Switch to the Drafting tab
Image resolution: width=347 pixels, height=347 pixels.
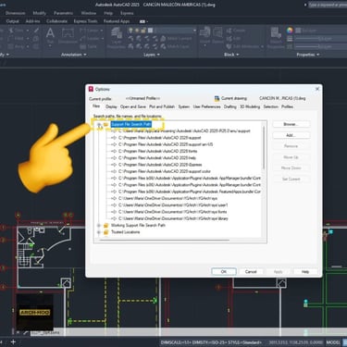(x=230, y=106)
